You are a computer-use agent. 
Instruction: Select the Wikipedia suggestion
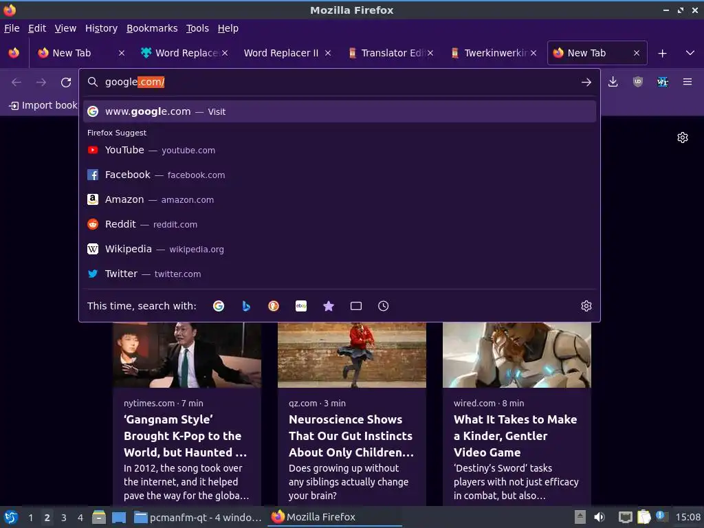(340, 249)
